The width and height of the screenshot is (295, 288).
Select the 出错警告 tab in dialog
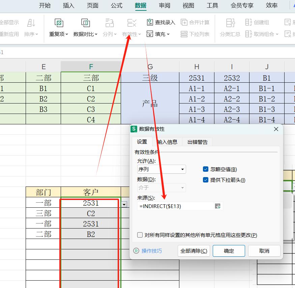point(197,142)
